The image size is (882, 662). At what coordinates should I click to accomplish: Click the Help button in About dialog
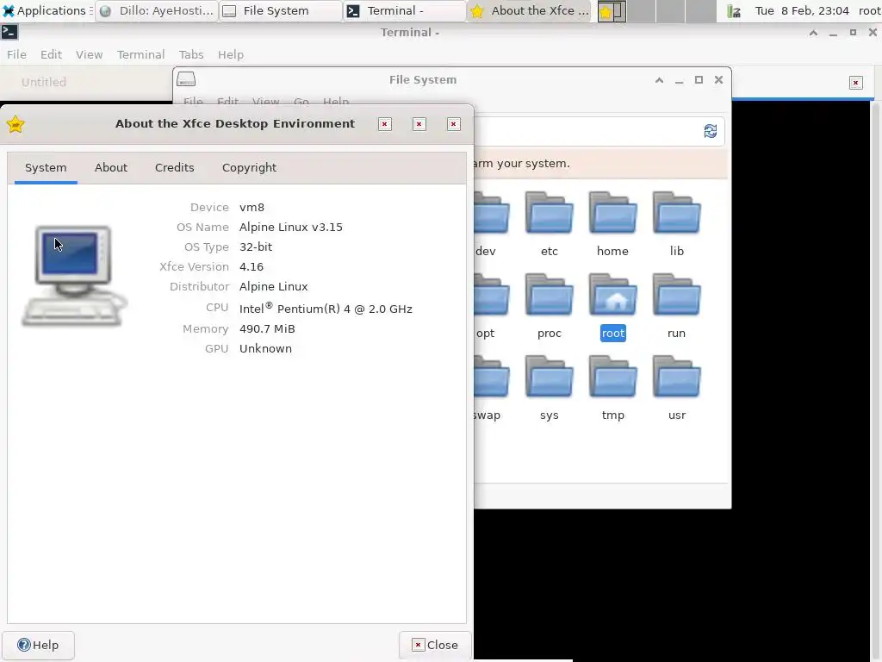point(38,645)
